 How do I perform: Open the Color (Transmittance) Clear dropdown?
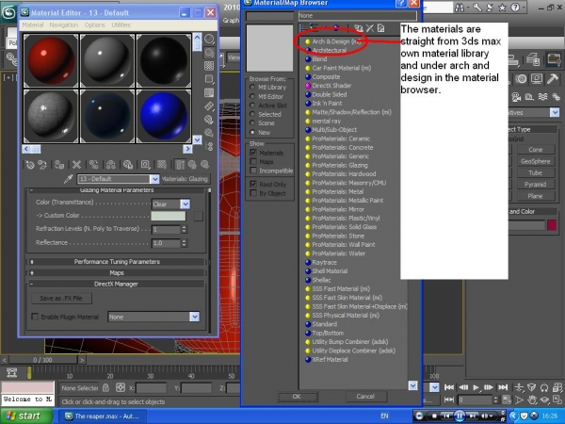point(186,204)
